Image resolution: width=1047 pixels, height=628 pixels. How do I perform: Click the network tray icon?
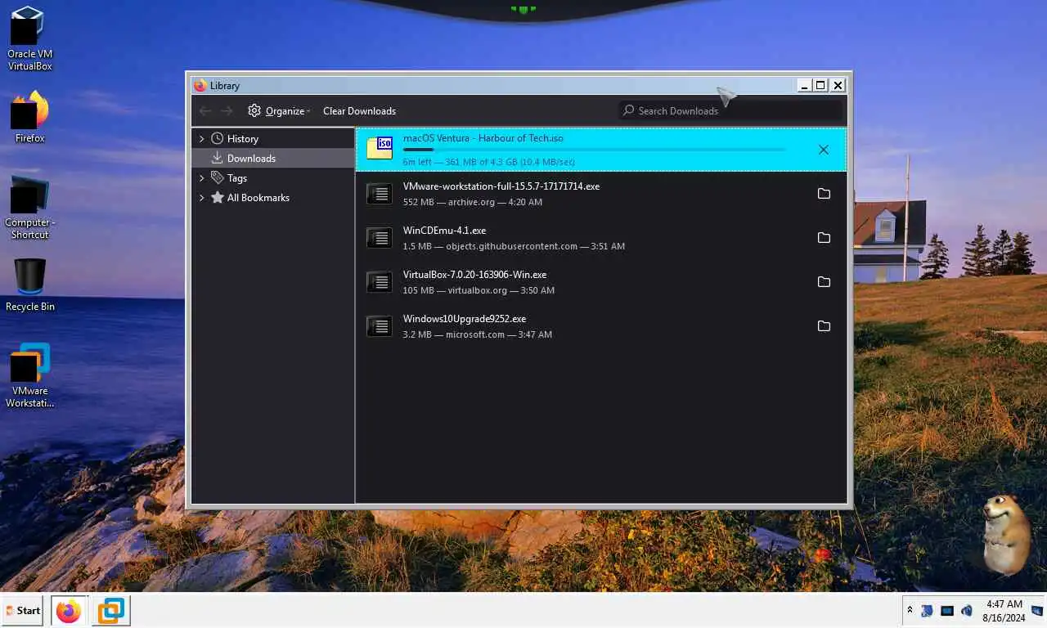[x=927, y=611]
